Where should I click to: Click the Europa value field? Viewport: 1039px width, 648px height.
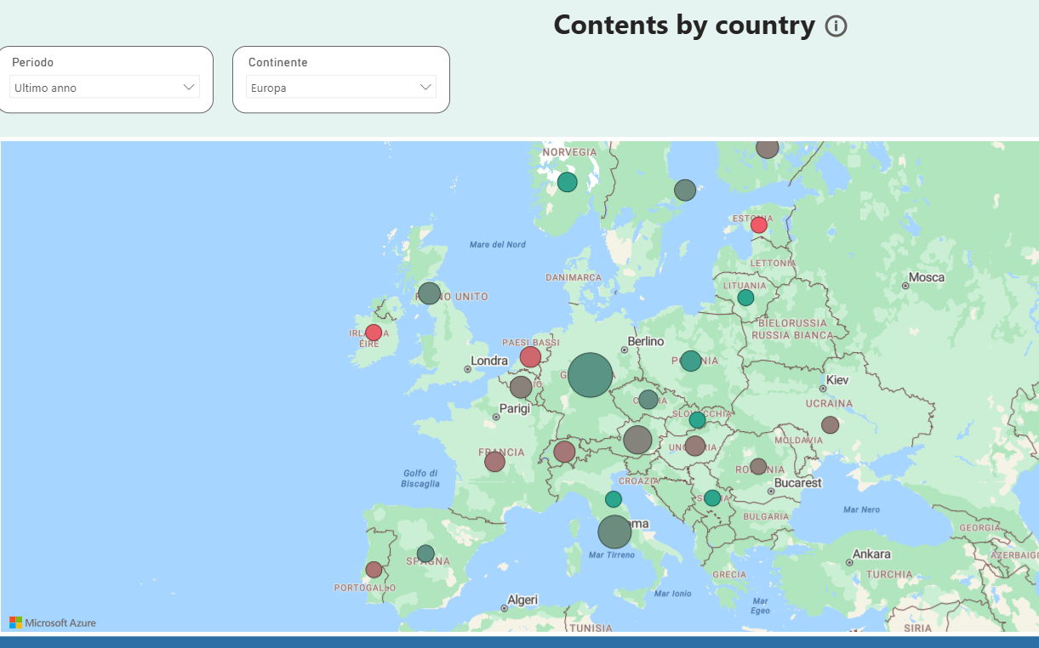[x=341, y=87]
